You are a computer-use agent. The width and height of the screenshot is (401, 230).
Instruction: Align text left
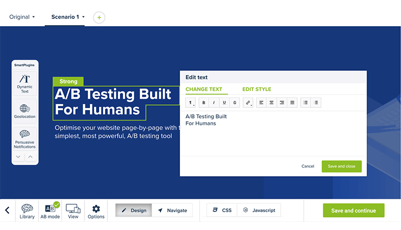coord(261,103)
